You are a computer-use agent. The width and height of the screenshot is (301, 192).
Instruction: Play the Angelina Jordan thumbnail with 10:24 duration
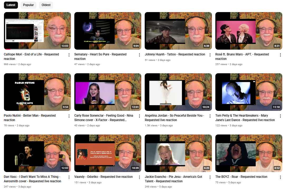tap(178, 92)
